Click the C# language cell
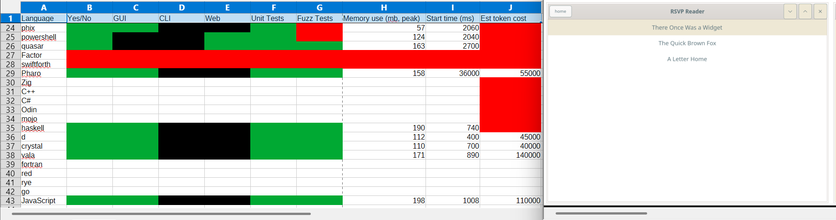The image size is (836, 220). 44,100
